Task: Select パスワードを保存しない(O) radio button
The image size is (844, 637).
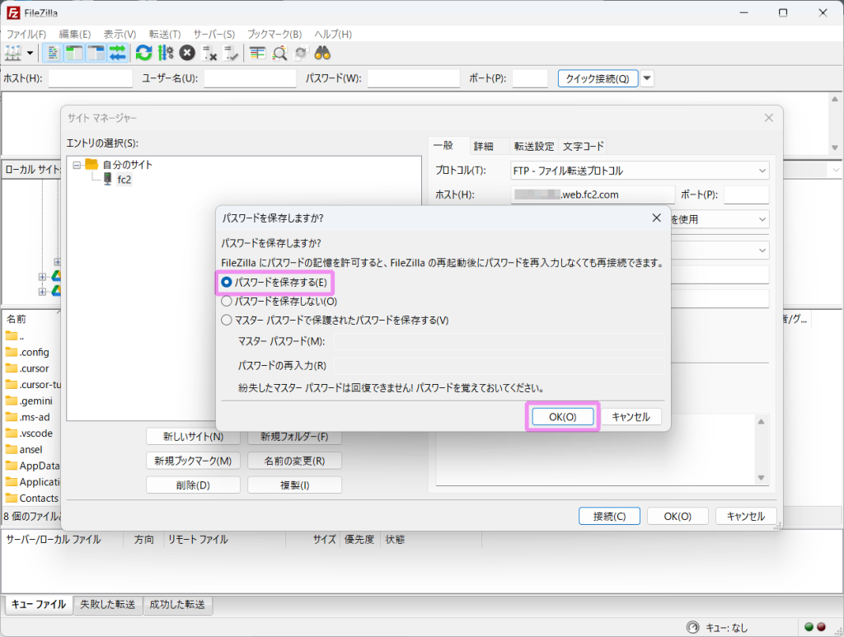Action: click(x=227, y=302)
